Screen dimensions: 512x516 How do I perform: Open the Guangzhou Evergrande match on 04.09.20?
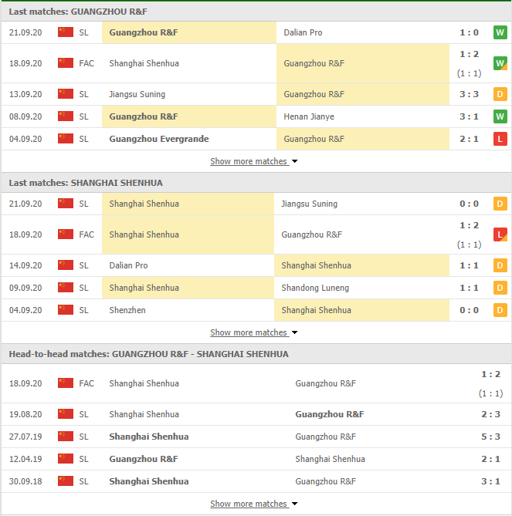[x=159, y=139]
